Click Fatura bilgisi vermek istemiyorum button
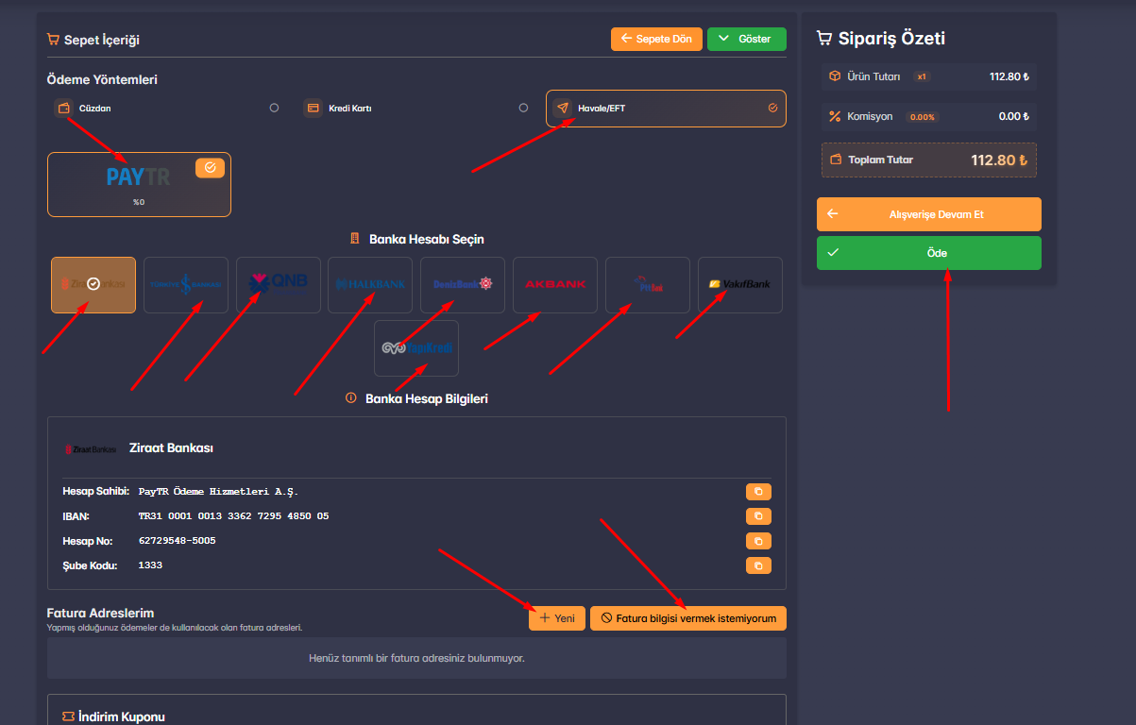This screenshot has height=725, width=1136. [x=688, y=618]
